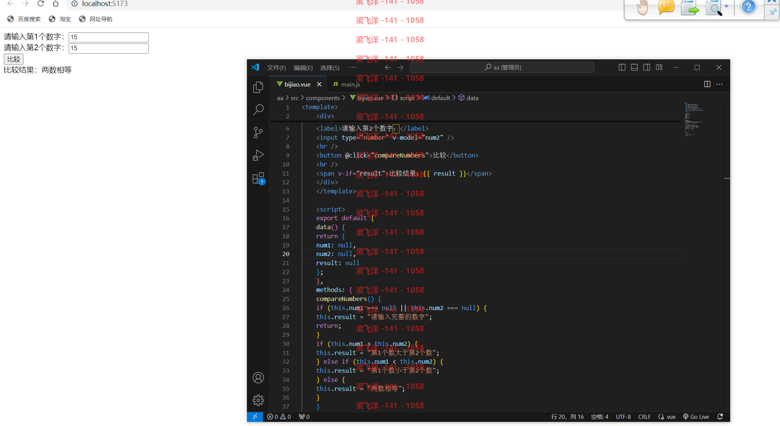Reload the browser page

[x=41, y=4]
